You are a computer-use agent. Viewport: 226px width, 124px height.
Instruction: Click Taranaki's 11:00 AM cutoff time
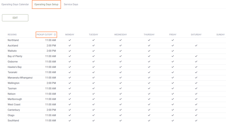click(51, 72)
